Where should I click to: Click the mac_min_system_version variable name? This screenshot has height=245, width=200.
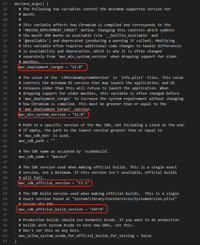[x=42, y=115]
